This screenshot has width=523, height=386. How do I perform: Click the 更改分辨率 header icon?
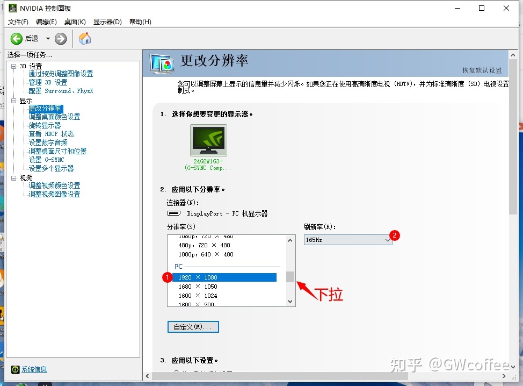(x=162, y=63)
